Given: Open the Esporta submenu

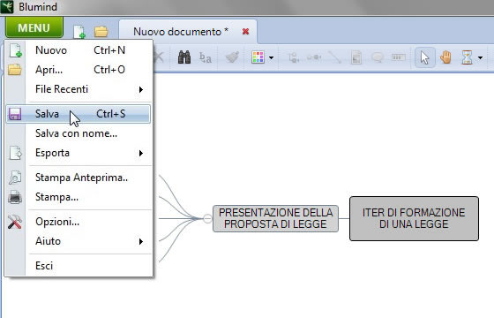Looking at the screenshot, I should click(79, 153).
